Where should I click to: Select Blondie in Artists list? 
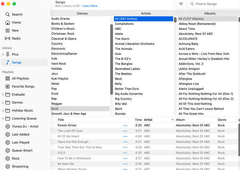(143, 114)
